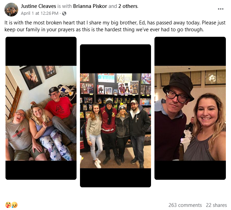
Task: Click the sad reaction emoji
Action: 14,205
